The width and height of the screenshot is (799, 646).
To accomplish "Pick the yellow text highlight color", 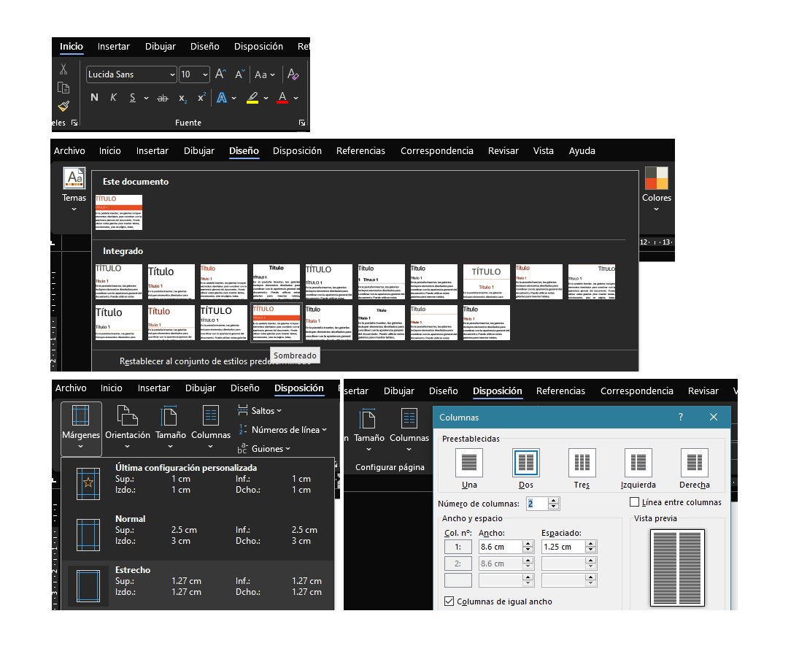I will [252, 98].
